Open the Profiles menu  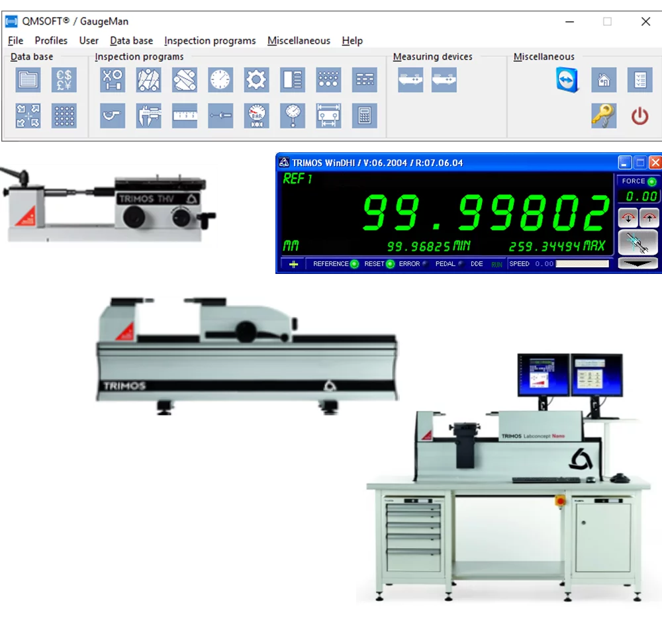[51, 40]
